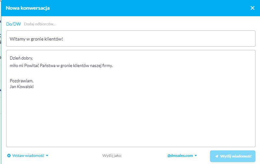Click the Wyślij wiadomość button
The height and width of the screenshot is (164, 260).
click(233, 156)
